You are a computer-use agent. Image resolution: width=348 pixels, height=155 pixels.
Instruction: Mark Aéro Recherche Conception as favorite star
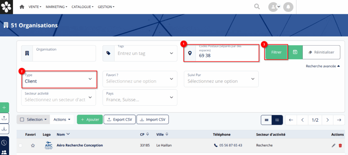[x=33, y=145]
